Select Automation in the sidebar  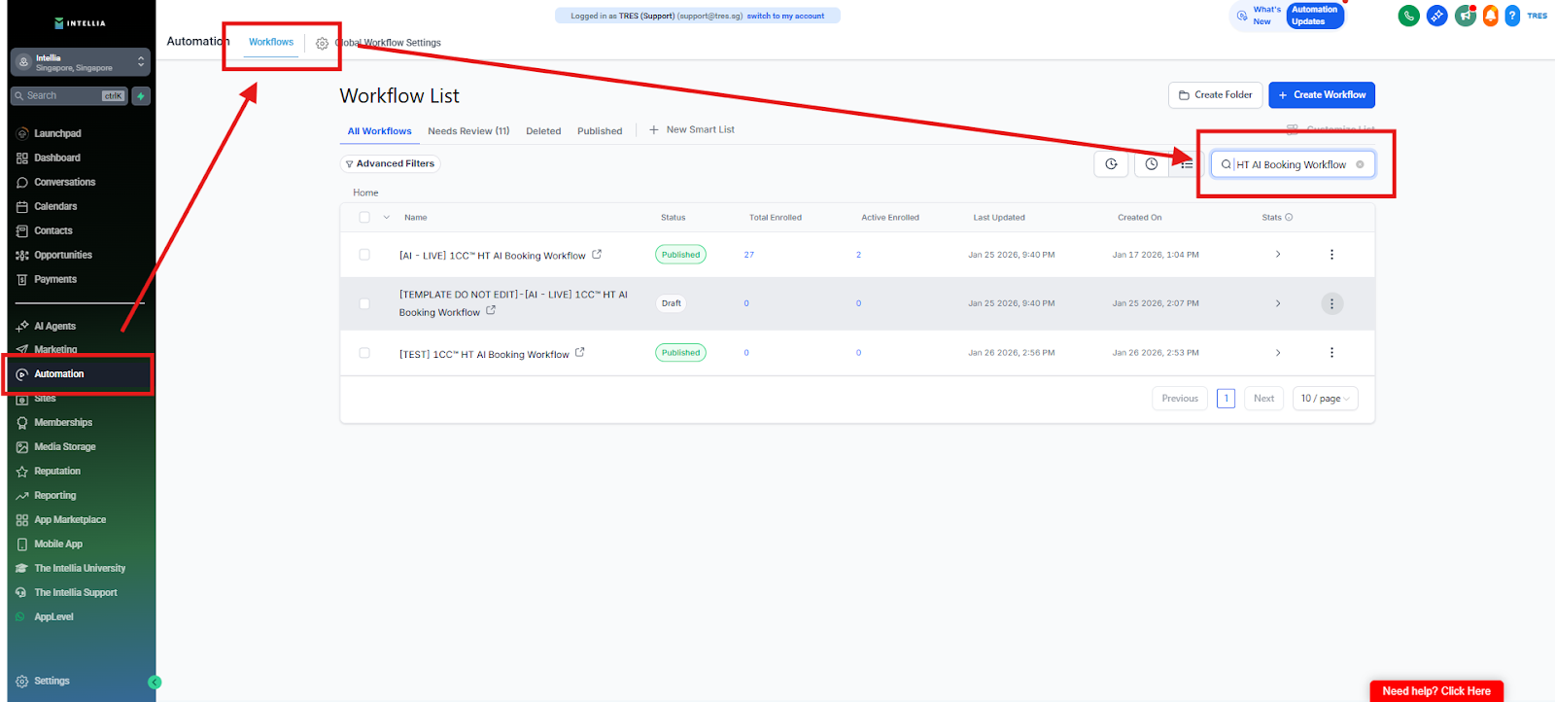pos(59,373)
